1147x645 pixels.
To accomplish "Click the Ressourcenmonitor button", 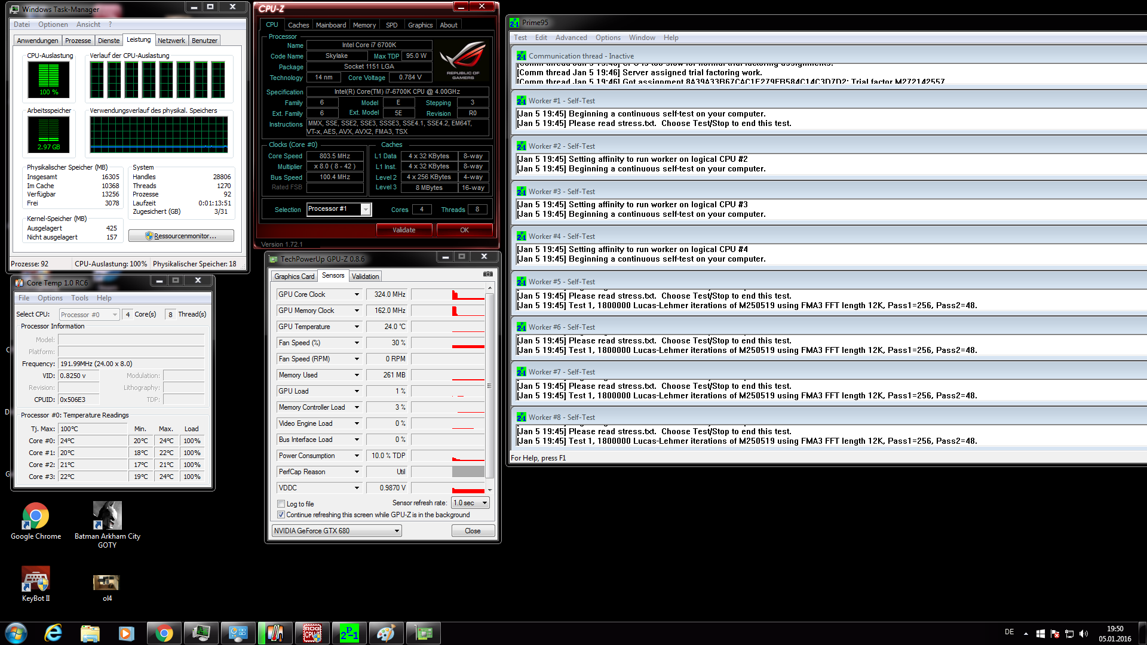I will (182, 236).
